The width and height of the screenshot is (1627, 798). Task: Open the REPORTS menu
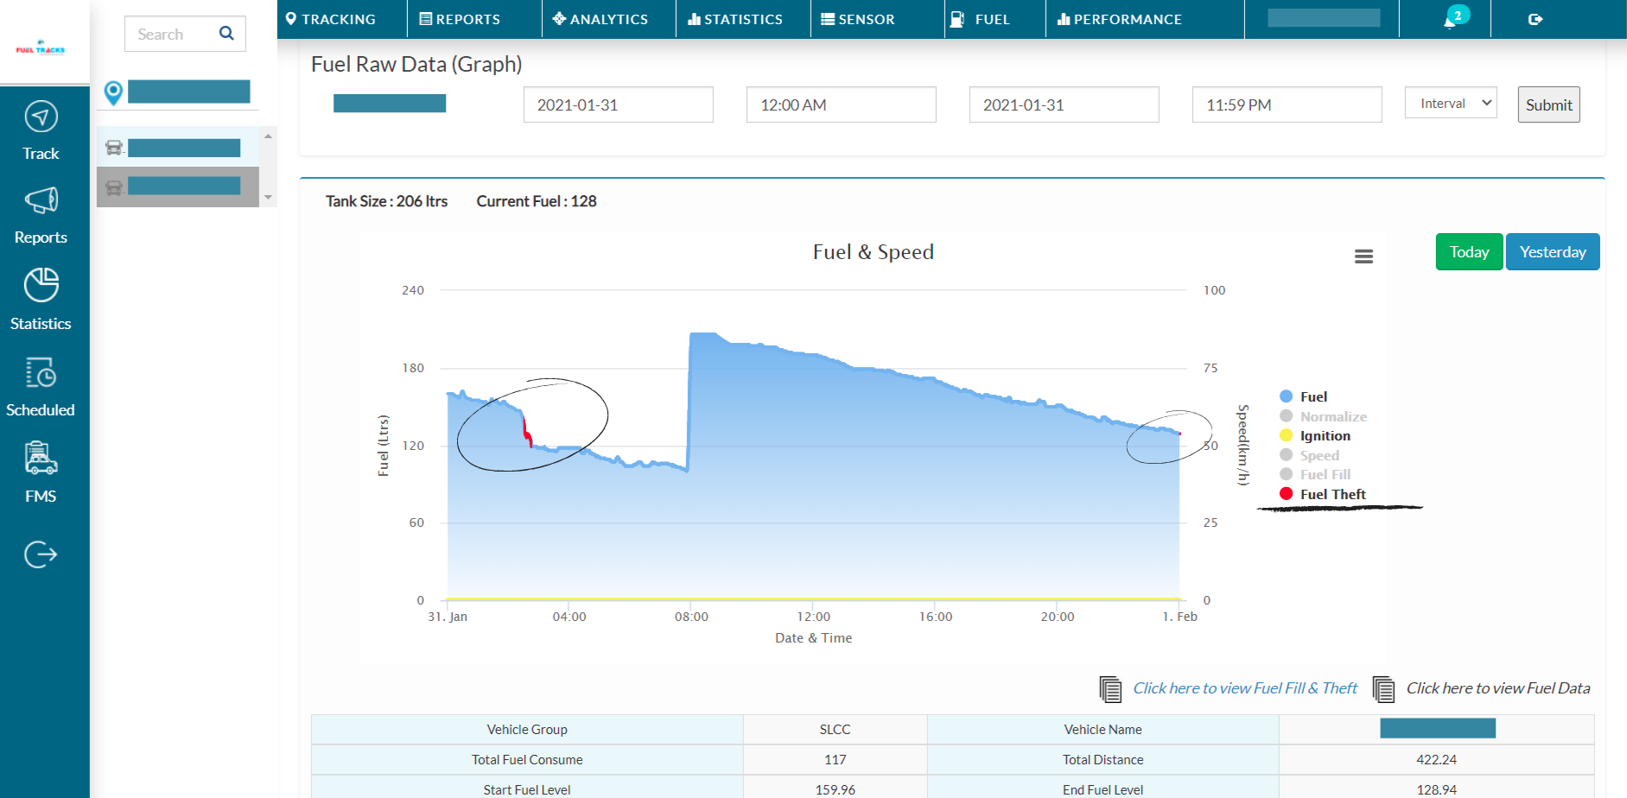(x=460, y=19)
